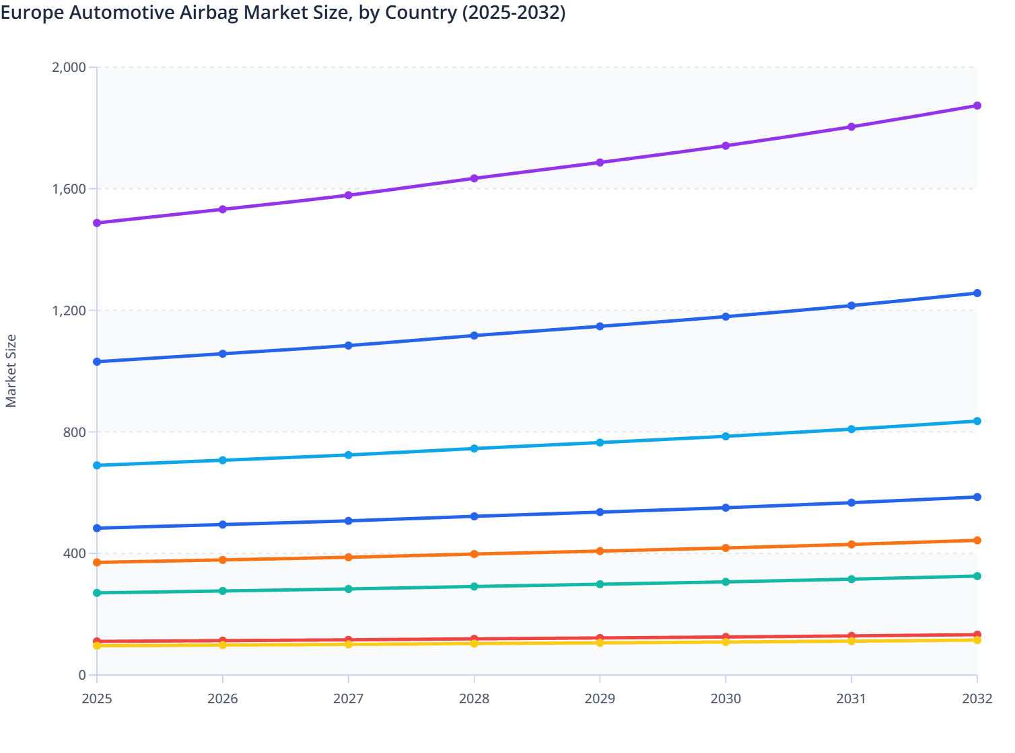Click the purple line's 2025 data point

pos(96,222)
